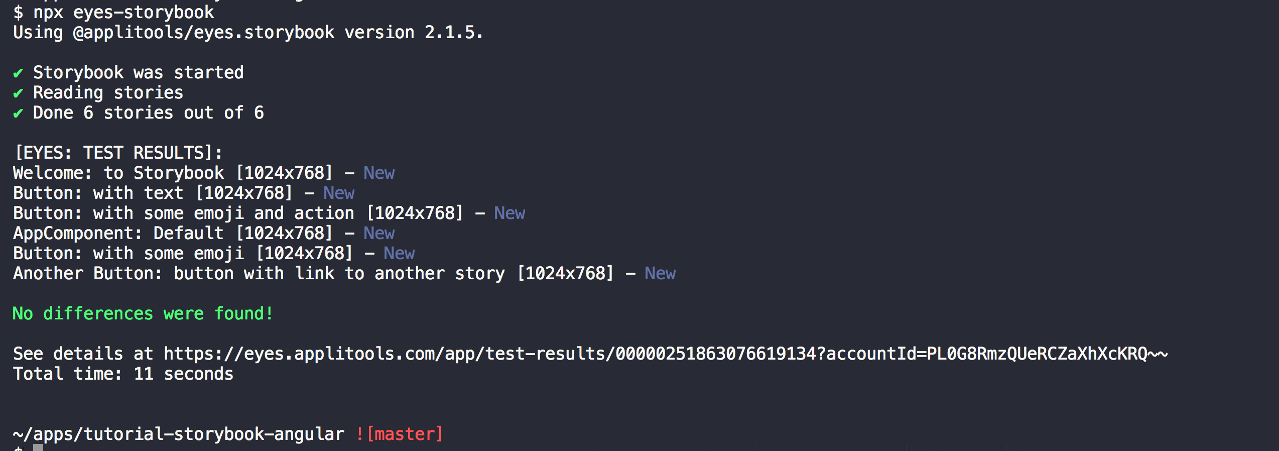Click the "~/apps/tutorial-storybook-angular" path

[179, 434]
